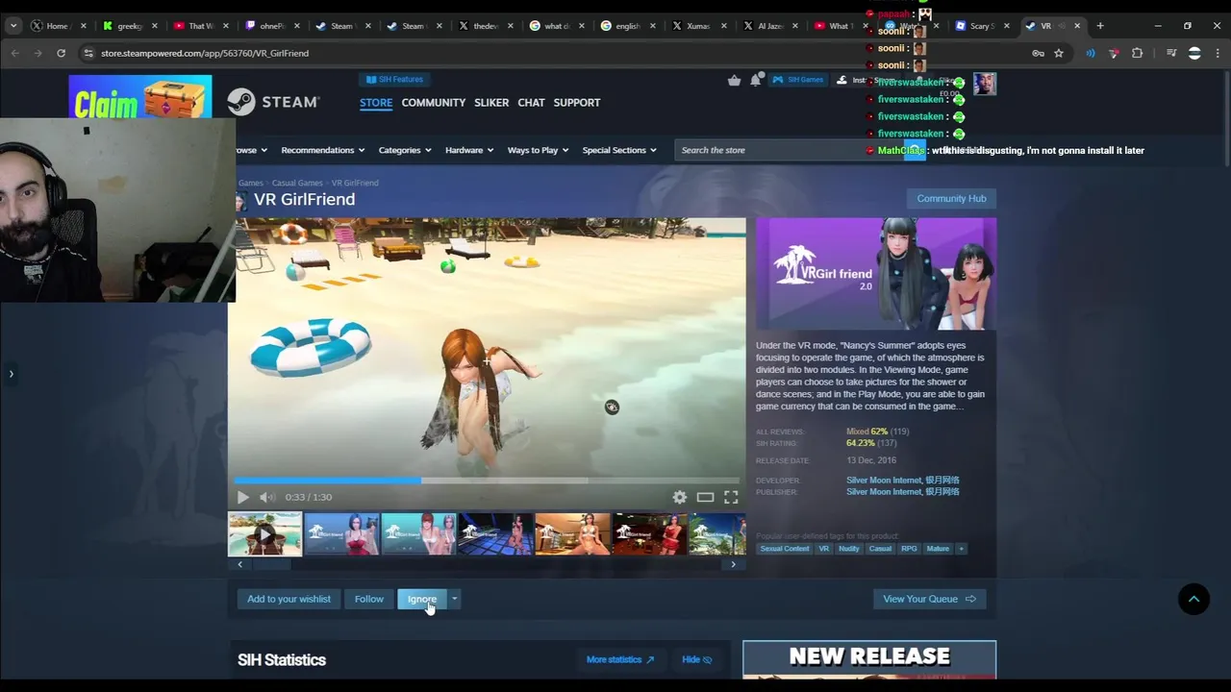1231x692 pixels.
Task: Follow this game
Action: pos(369,599)
